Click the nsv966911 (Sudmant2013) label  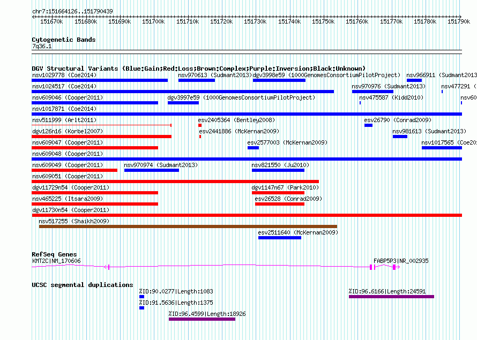pyautogui.click(x=442, y=75)
